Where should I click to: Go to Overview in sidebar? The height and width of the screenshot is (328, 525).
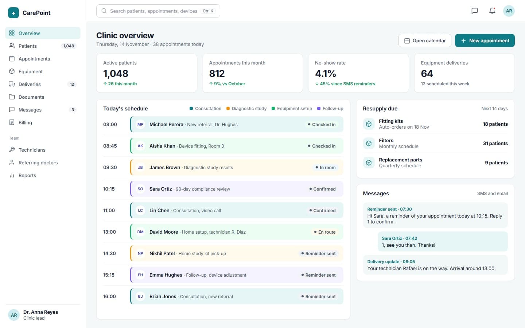(43, 33)
